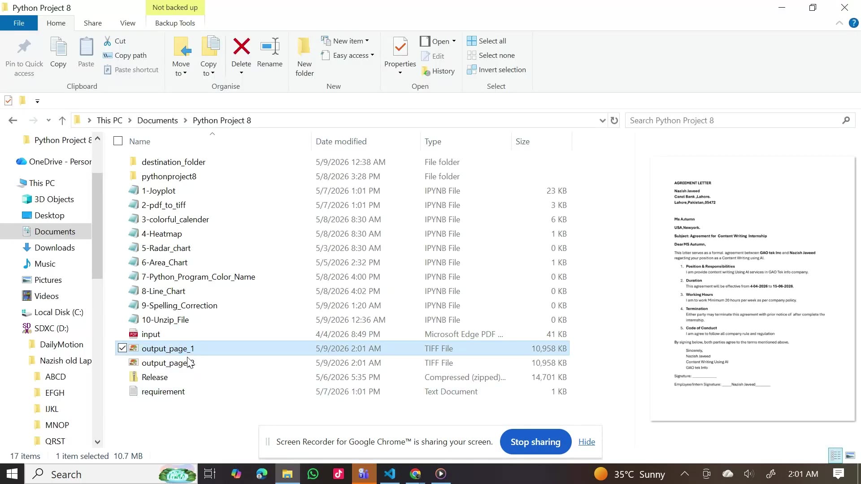Navigate back with the back arrow
Image resolution: width=861 pixels, height=484 pixels.
(x=13, y=120)
